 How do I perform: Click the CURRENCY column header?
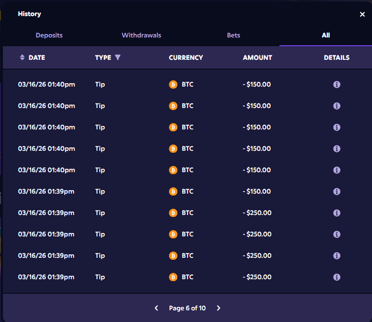(x=186, y=57)
